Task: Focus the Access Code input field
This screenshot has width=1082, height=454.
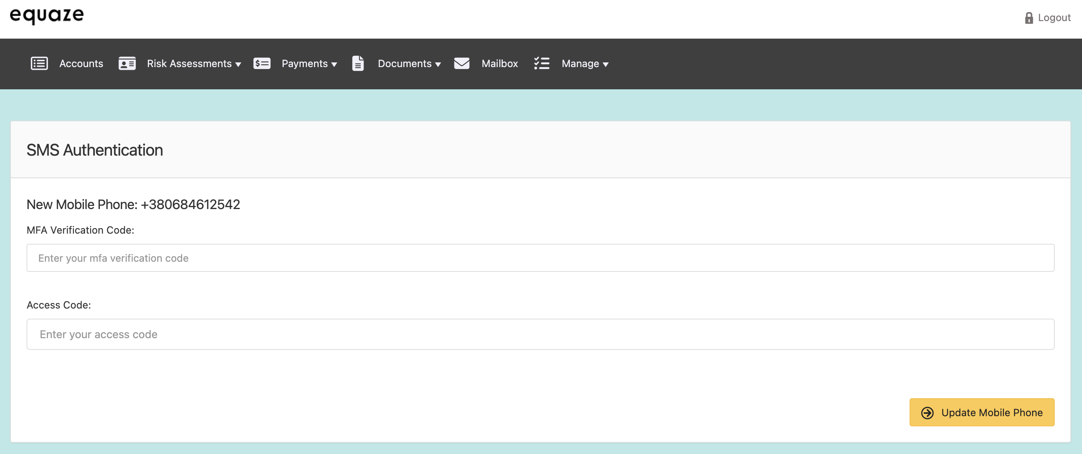Action: (540, 334)
